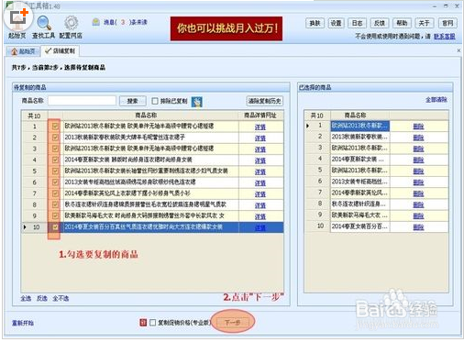Image resolution: width=464 pixels, height=342 pixels.
Task: Click the 换肤 button
Action: (x=315, y=23)
